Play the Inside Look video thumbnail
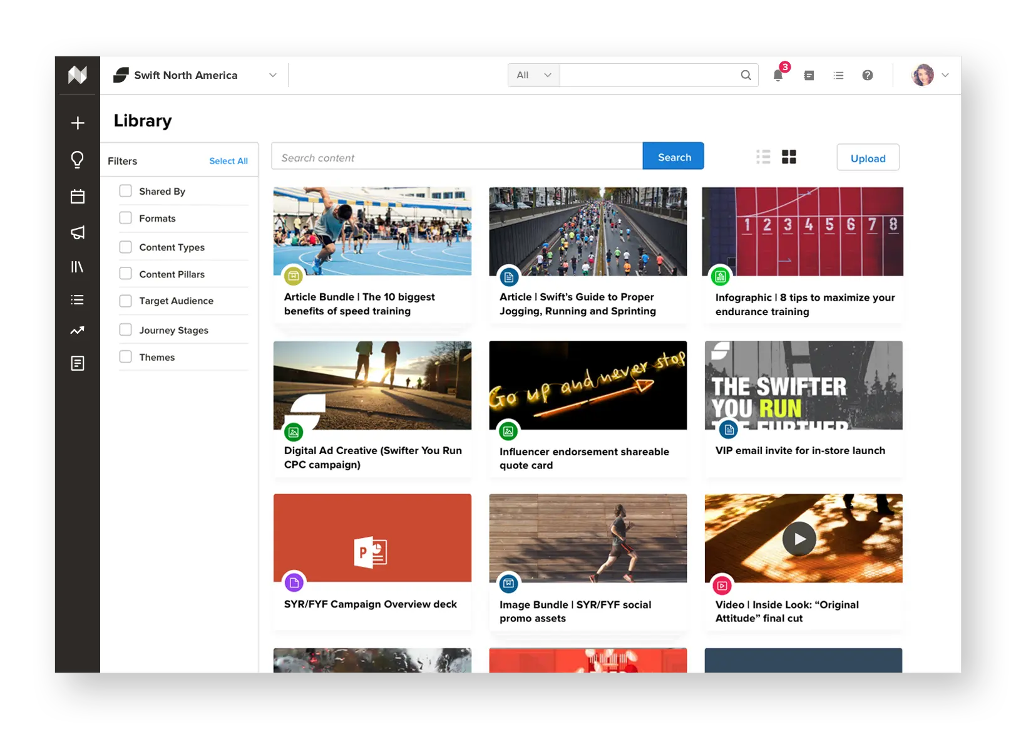This screenshot has width=1016, height=729. tap(799, 539)
